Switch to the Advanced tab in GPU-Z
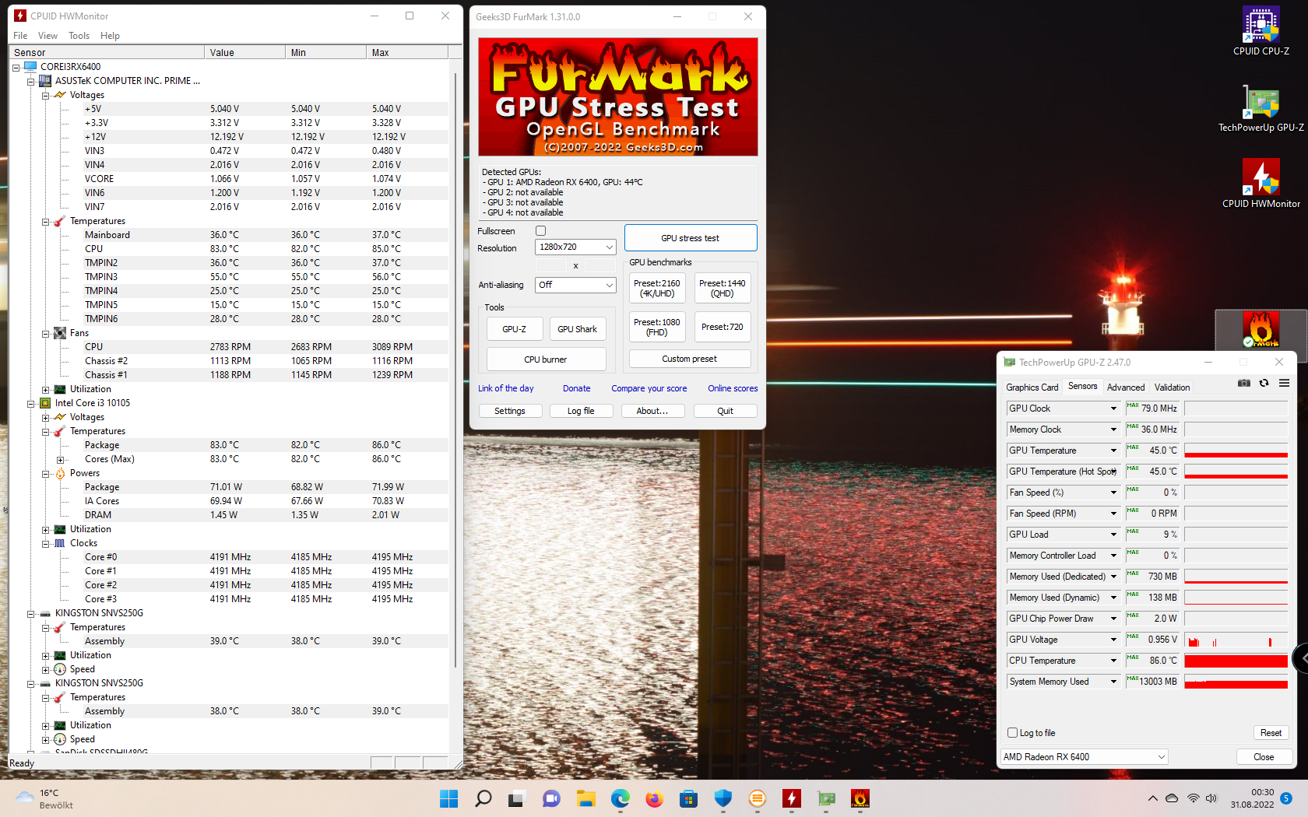 pos(1126,387)
